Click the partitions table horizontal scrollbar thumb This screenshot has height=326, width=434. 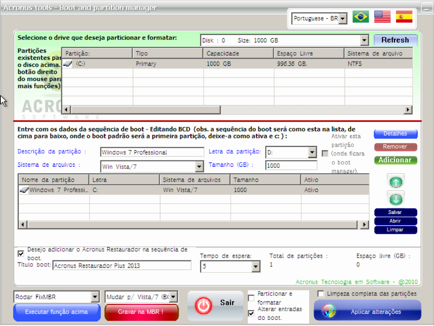[x=146, y=110]
